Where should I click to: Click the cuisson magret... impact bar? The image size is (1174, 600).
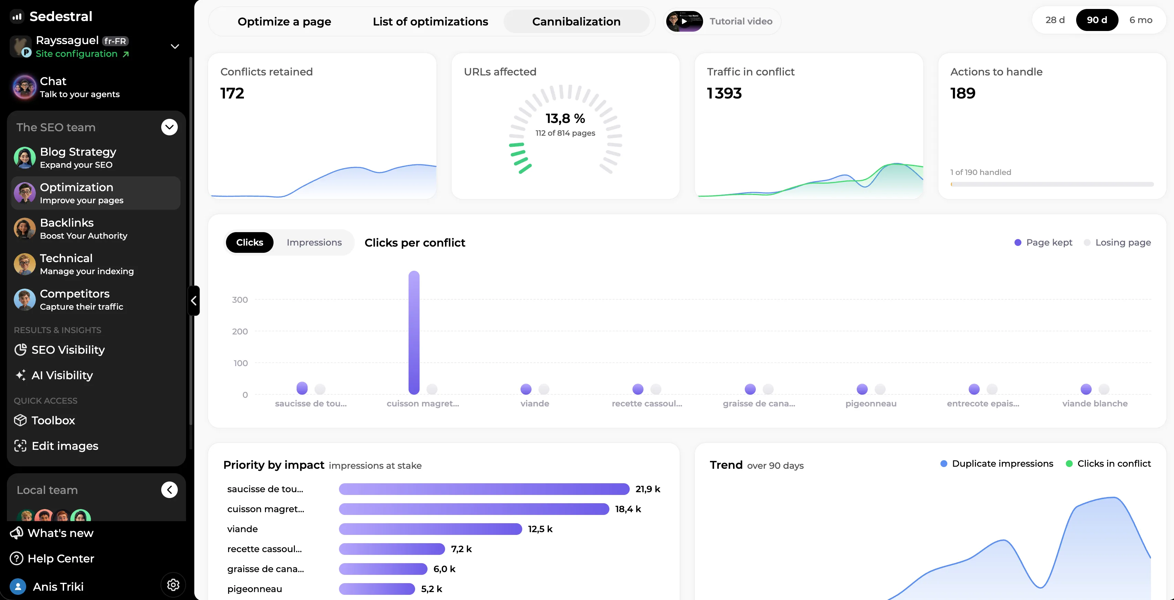click(x=474, y=509)
